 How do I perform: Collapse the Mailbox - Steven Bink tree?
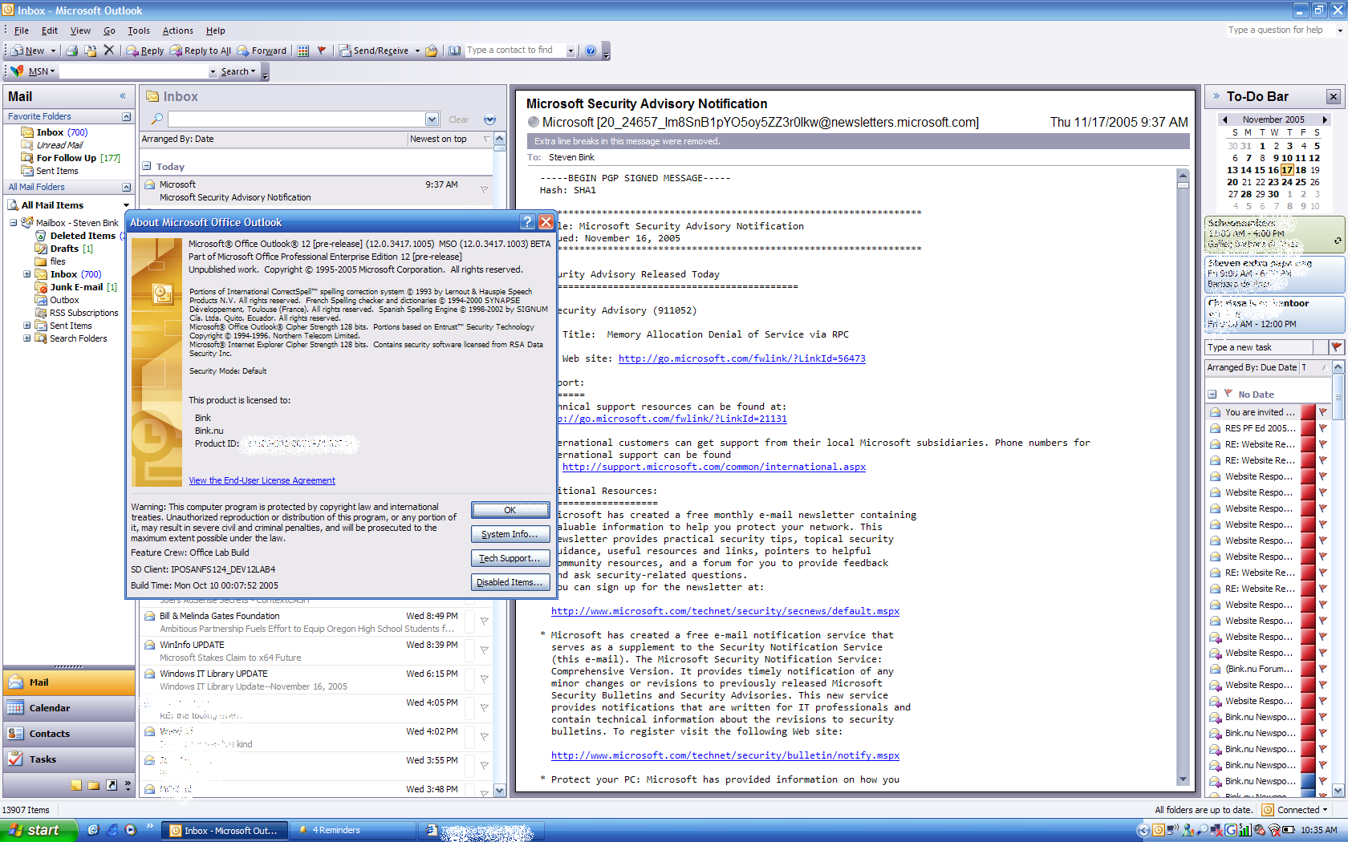pos(13,223)
